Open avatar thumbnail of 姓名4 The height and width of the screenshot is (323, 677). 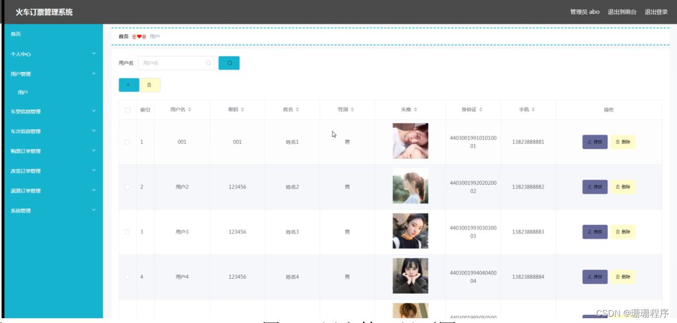coord(411,276)
